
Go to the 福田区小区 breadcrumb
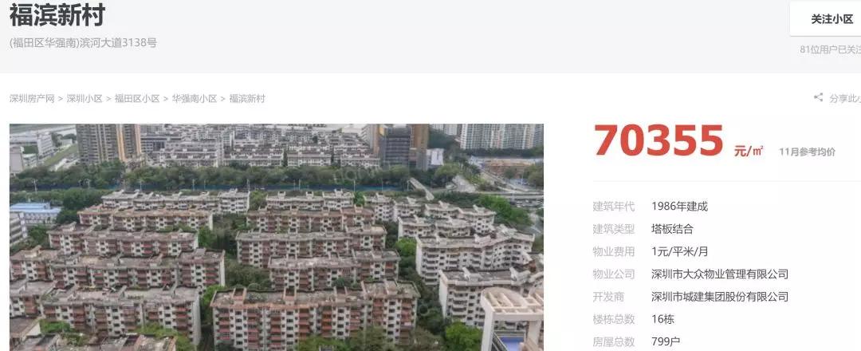[x=137, y=99]
